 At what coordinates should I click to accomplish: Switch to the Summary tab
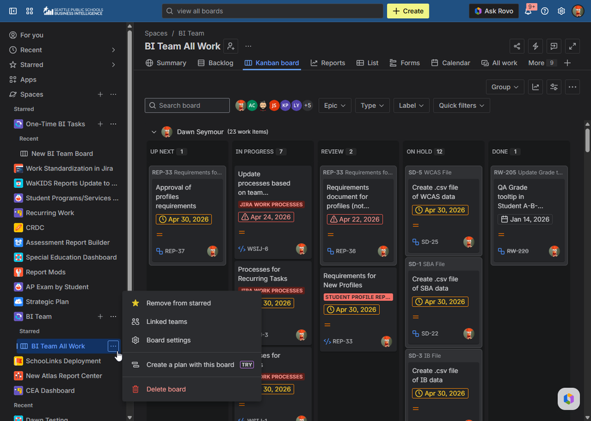coord(166,63)
